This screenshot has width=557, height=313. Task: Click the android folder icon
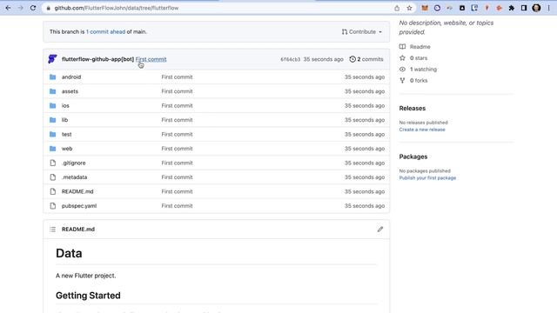tap(52, 77)
